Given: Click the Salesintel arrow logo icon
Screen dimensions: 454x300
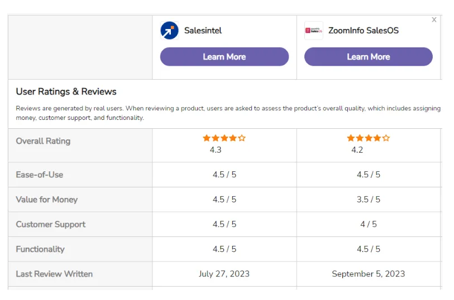Looking at the screenshot, I should click(169, 30).
